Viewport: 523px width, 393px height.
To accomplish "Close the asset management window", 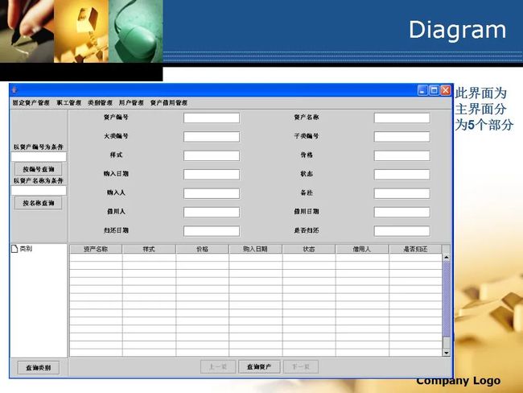I will 446,90.
